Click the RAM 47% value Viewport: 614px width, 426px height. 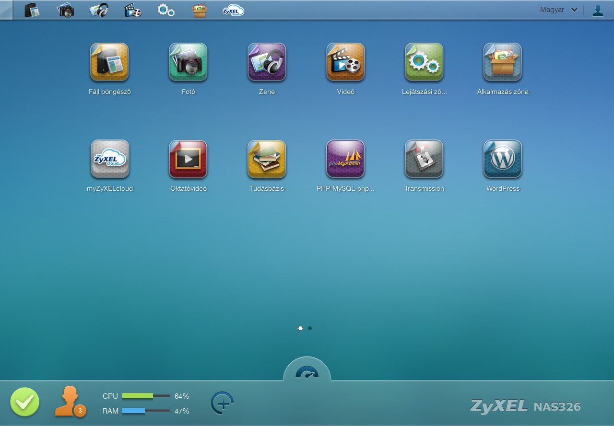coord(182,411)
